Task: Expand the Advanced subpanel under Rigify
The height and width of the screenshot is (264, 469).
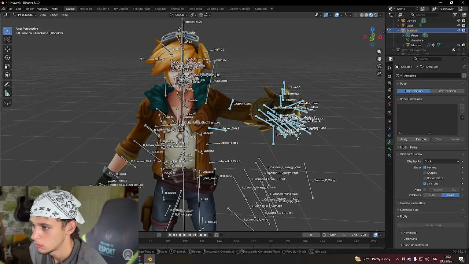Action: 410,233
